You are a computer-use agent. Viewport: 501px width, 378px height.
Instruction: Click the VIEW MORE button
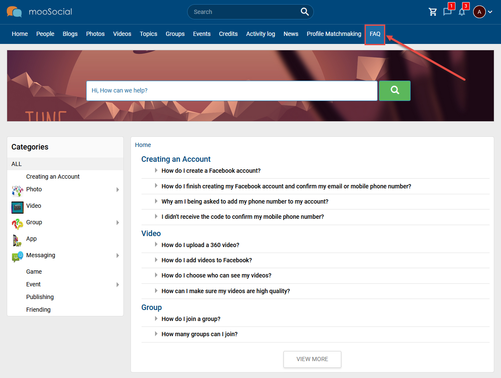312,359
